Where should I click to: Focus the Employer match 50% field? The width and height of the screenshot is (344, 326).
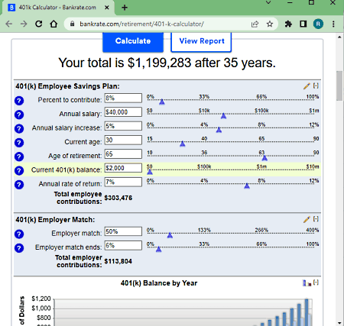(123, 231)
